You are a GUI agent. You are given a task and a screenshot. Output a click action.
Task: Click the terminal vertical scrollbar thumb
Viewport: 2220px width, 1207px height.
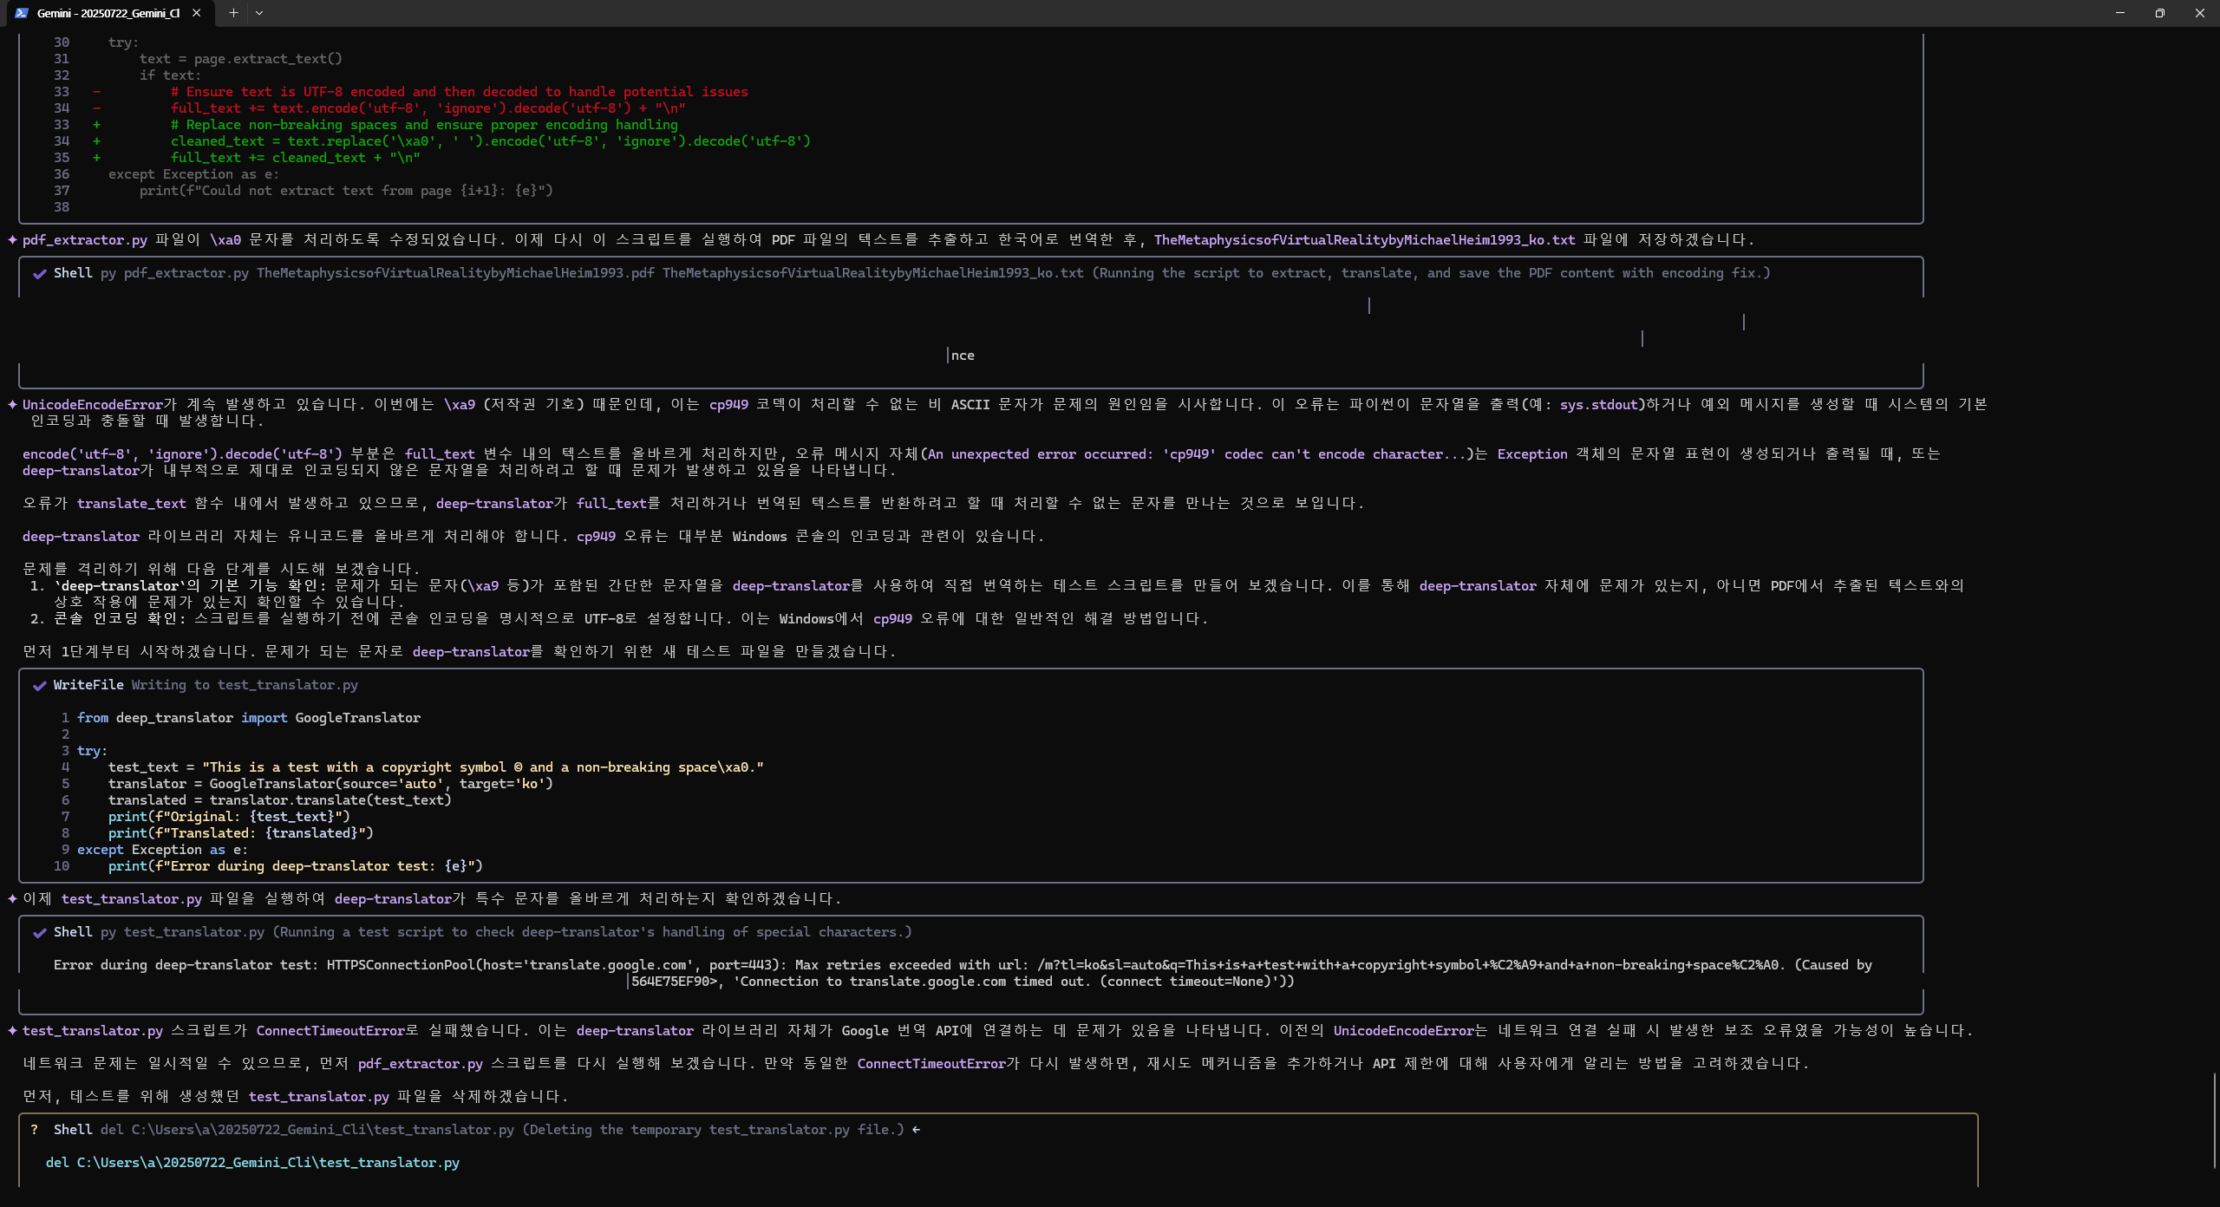(x=2214, y=1119)
